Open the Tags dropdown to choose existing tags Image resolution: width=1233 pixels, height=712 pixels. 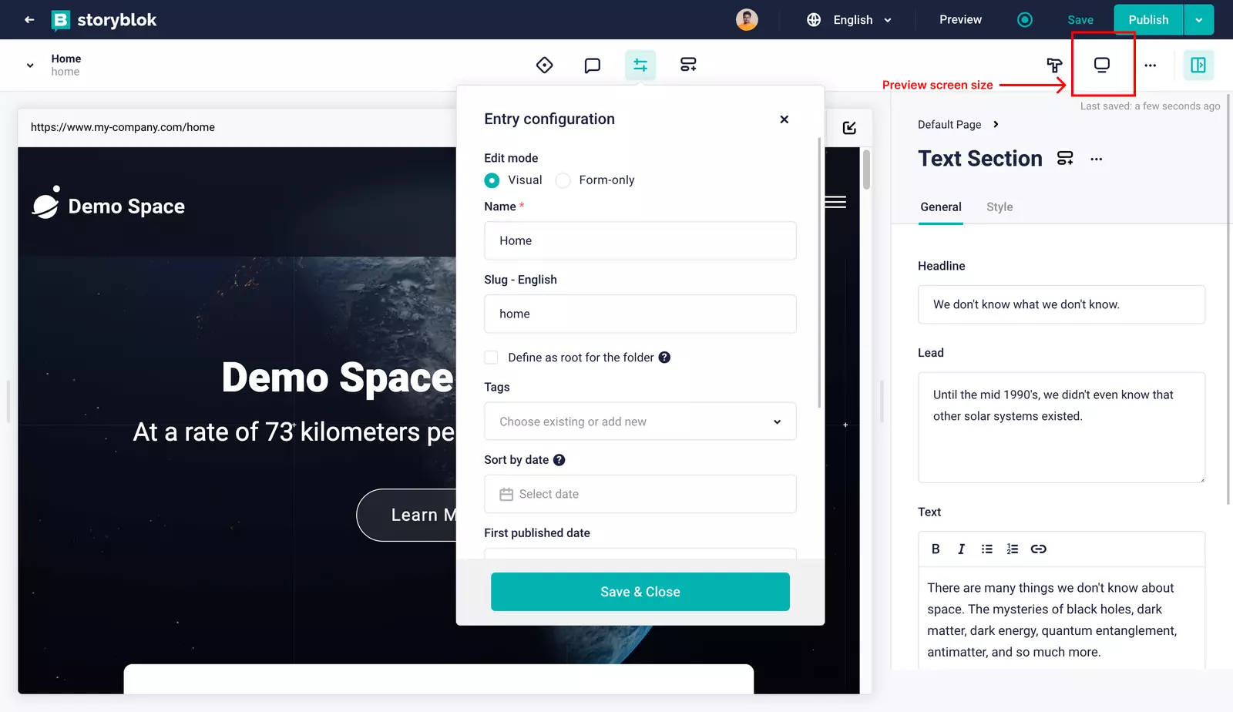[x=640, y=421]
